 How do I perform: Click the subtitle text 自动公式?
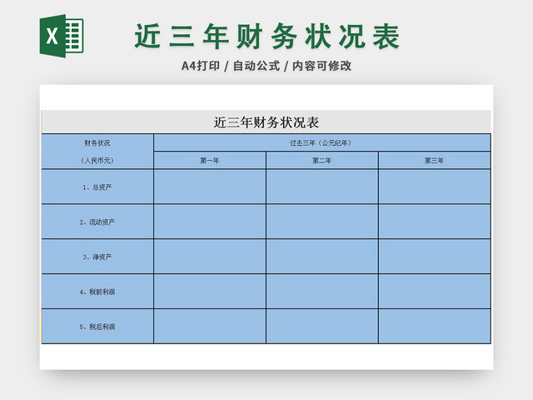(257, 66)
